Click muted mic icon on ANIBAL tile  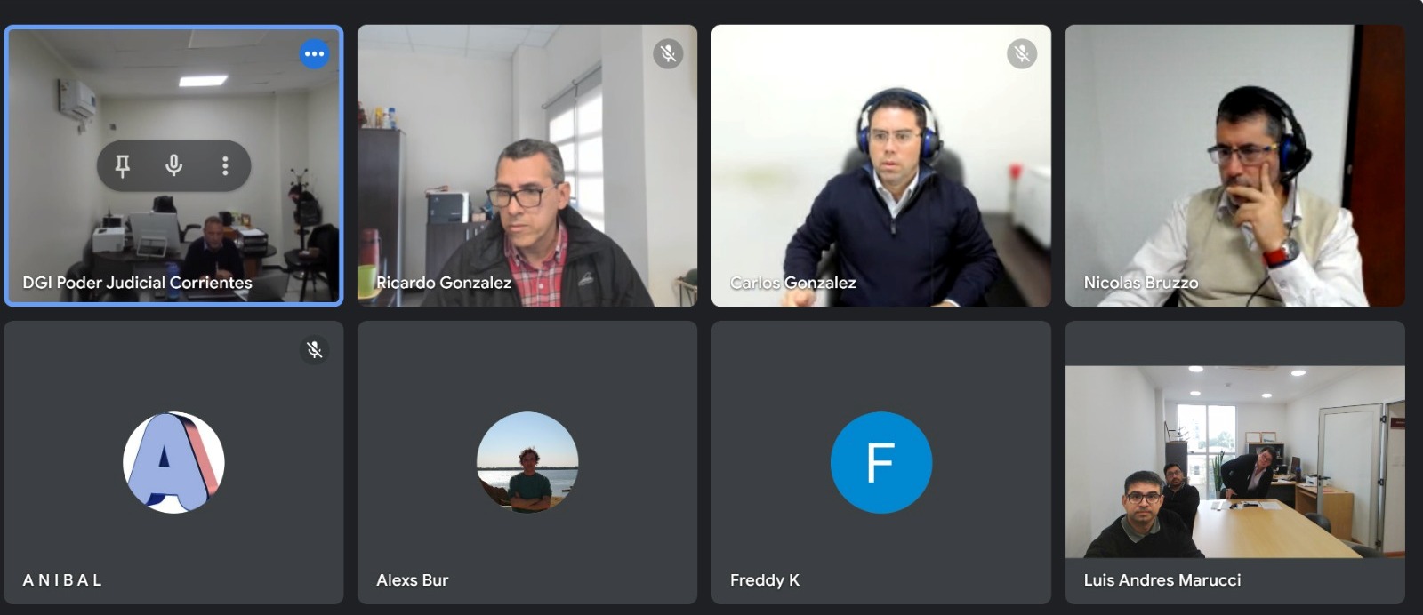[x=314, y=350]
